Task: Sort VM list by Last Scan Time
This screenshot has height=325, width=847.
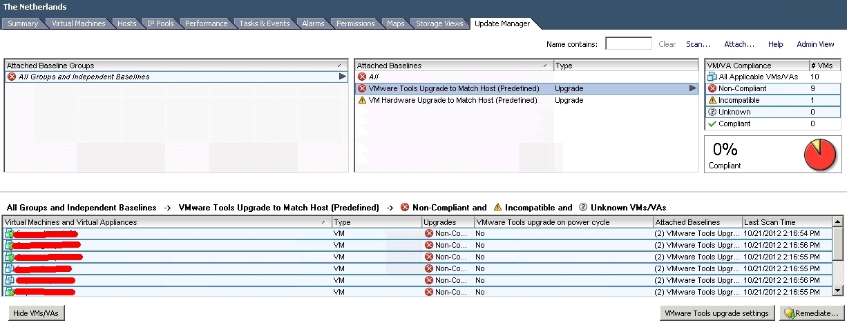Action: (x=787, y=222)
